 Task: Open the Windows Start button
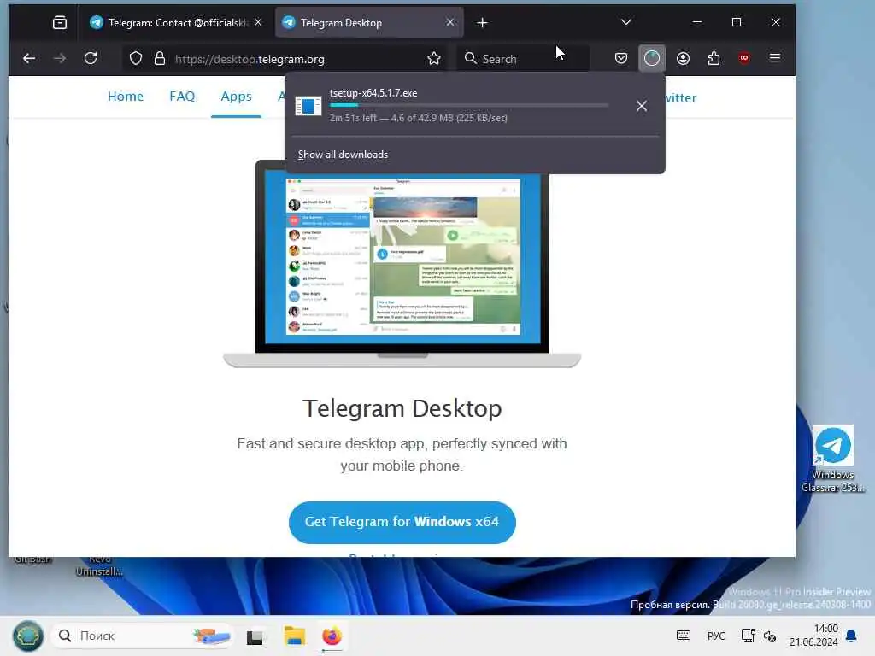(x=28, y=635)
